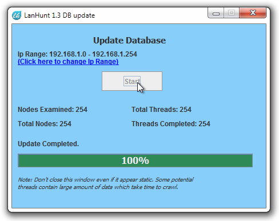Click the LanHunt app icon in title bar

coord(17,15)
